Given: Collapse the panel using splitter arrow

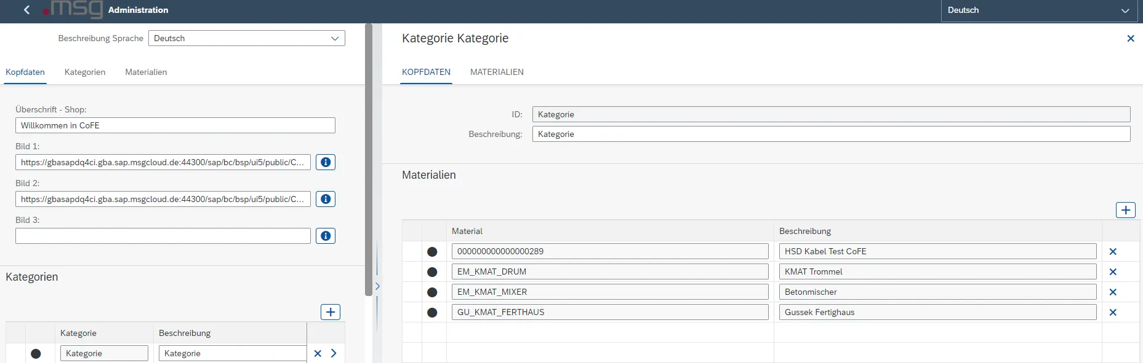Looking at the screenshot, I should click(377, 286).
